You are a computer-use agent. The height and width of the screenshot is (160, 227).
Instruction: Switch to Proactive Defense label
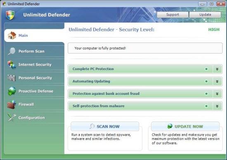pyautogui.click(x=36, y=91)
